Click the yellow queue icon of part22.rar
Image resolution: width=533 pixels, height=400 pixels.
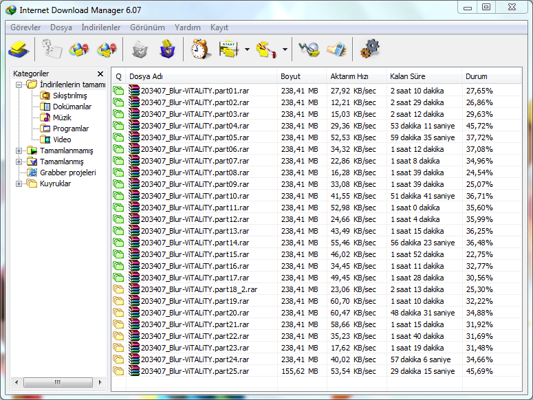118,336
